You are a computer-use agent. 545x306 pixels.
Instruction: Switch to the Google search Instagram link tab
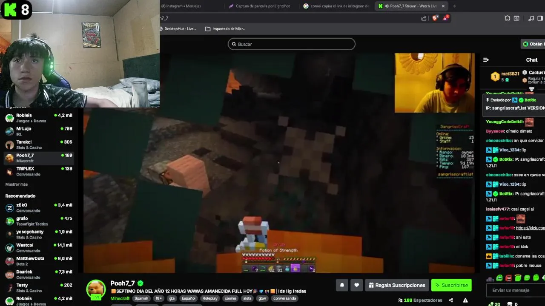(336, 6)
